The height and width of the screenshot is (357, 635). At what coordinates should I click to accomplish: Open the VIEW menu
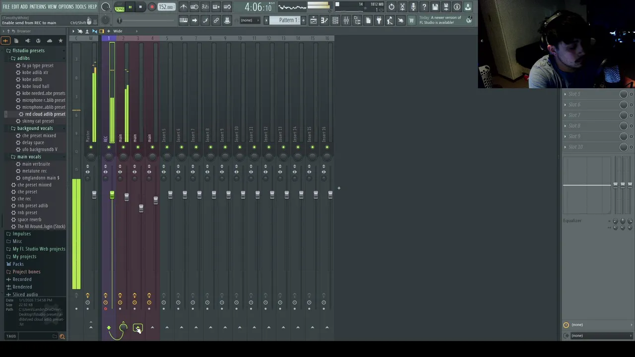(52, 6)
